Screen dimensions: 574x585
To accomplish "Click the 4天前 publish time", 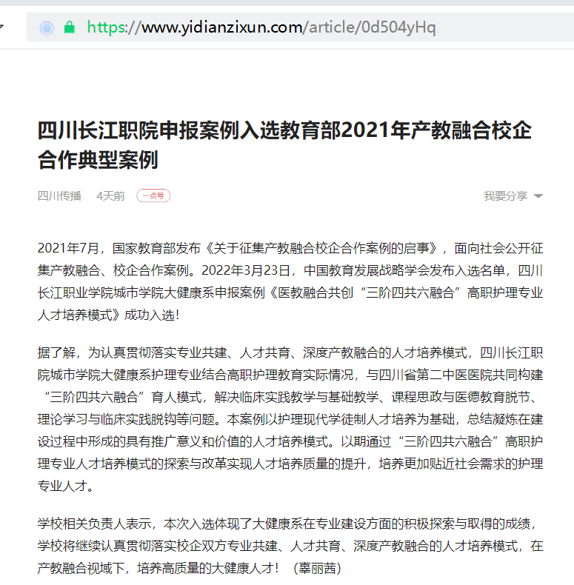I will click(110, 196).
